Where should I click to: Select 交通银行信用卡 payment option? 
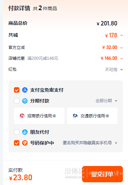92,116
